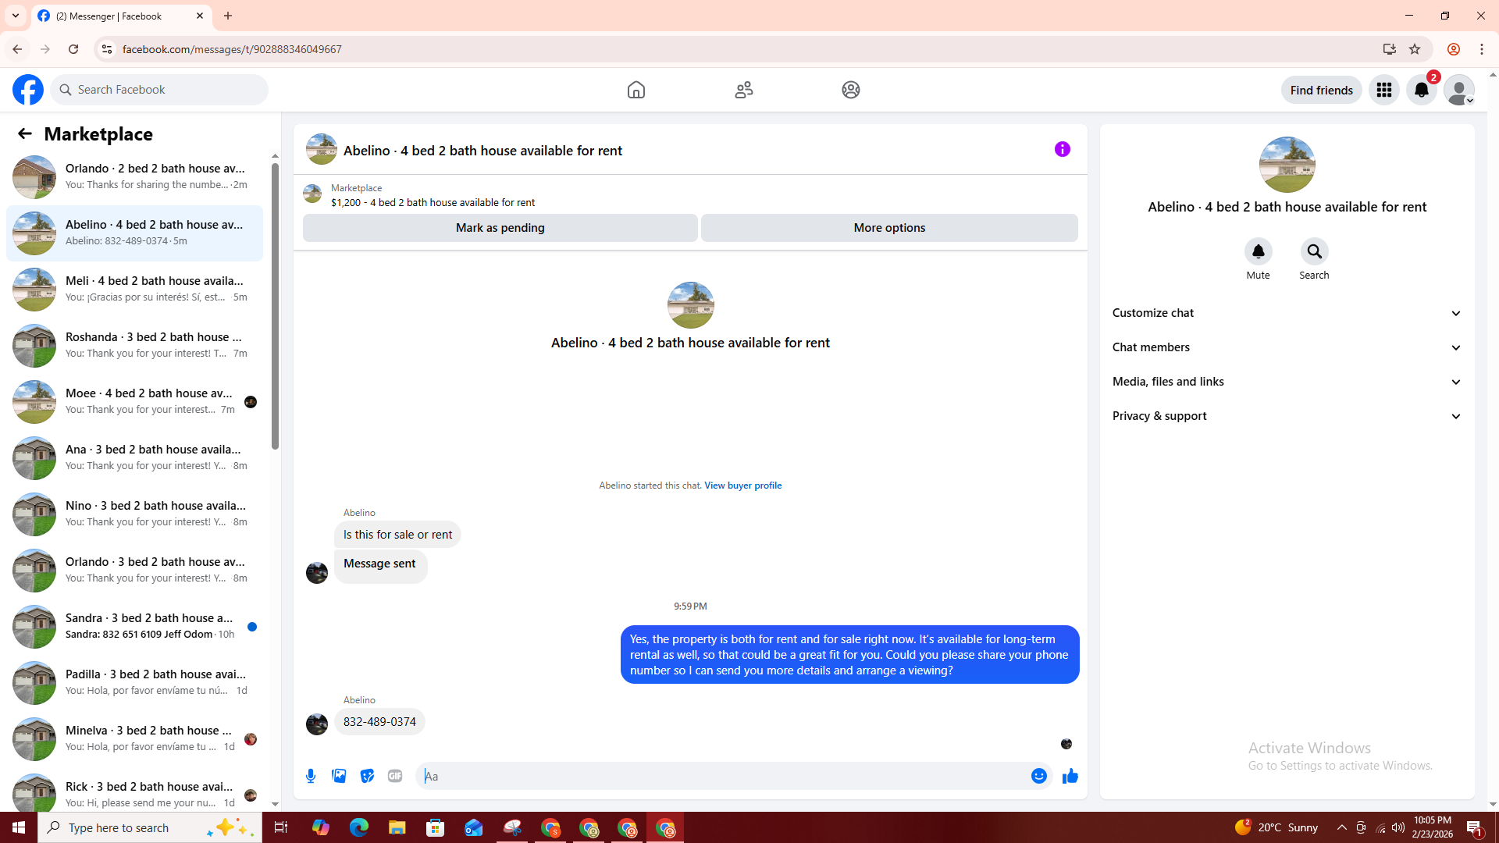Open the notifications bell icon

[1421, 90]
